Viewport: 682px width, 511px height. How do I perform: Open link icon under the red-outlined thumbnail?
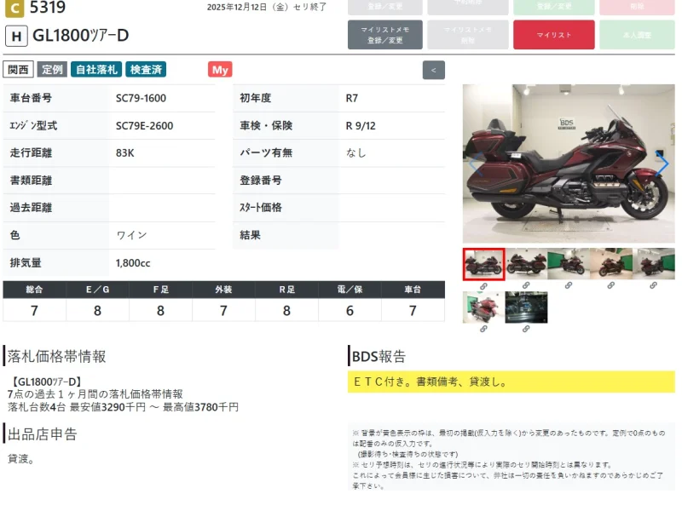(x=483, y=286)
